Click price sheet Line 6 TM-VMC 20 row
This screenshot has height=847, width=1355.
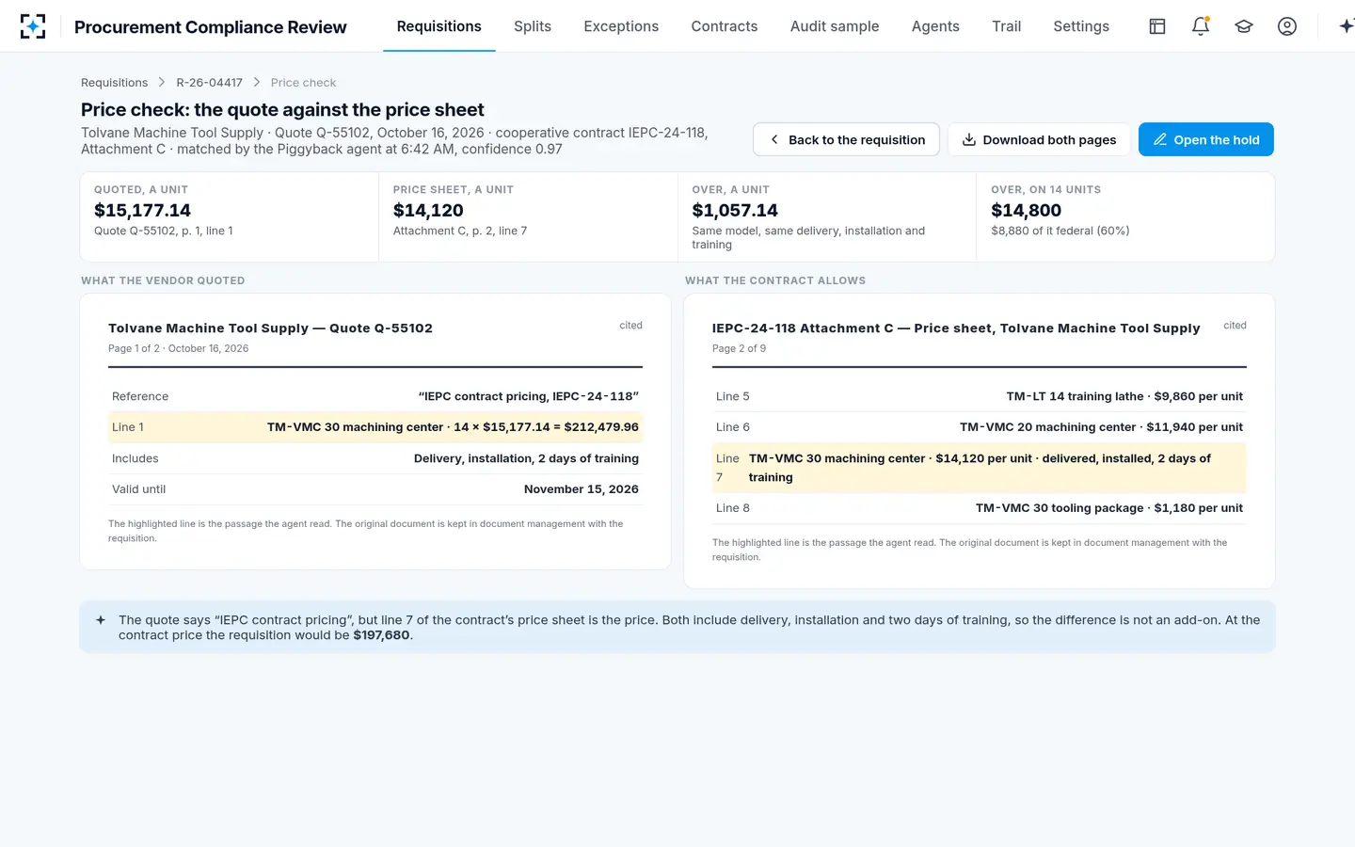click(980, 427)
